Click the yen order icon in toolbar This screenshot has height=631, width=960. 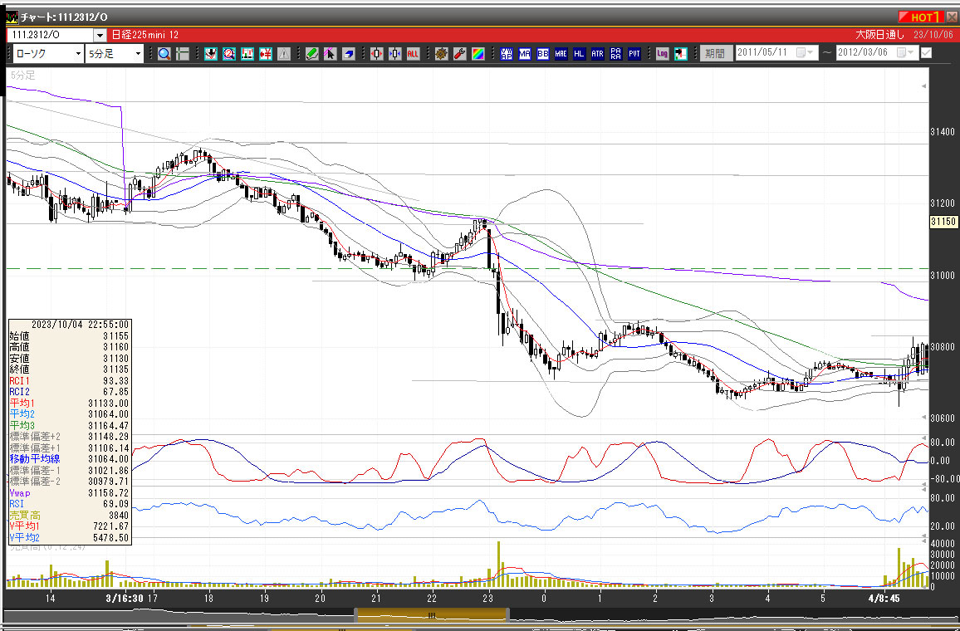[x=266, y=54]
